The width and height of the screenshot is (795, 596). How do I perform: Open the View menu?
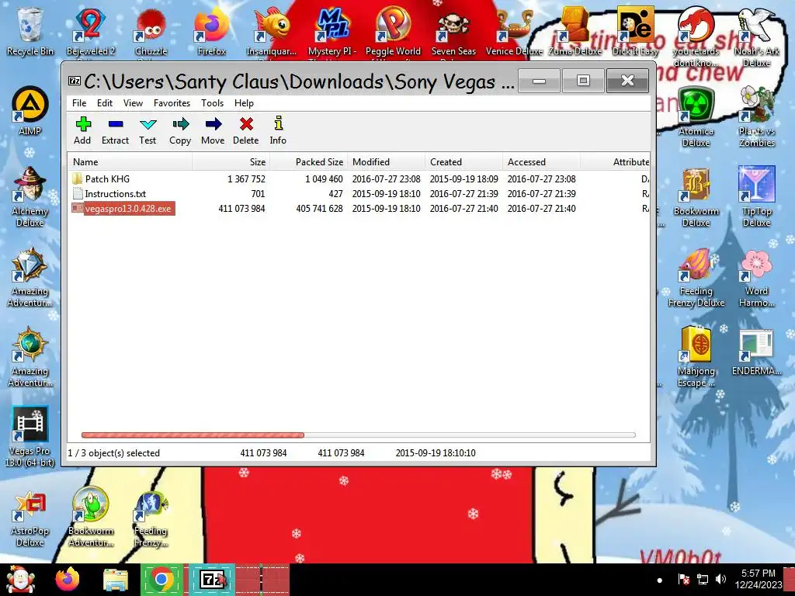(133, 103)
